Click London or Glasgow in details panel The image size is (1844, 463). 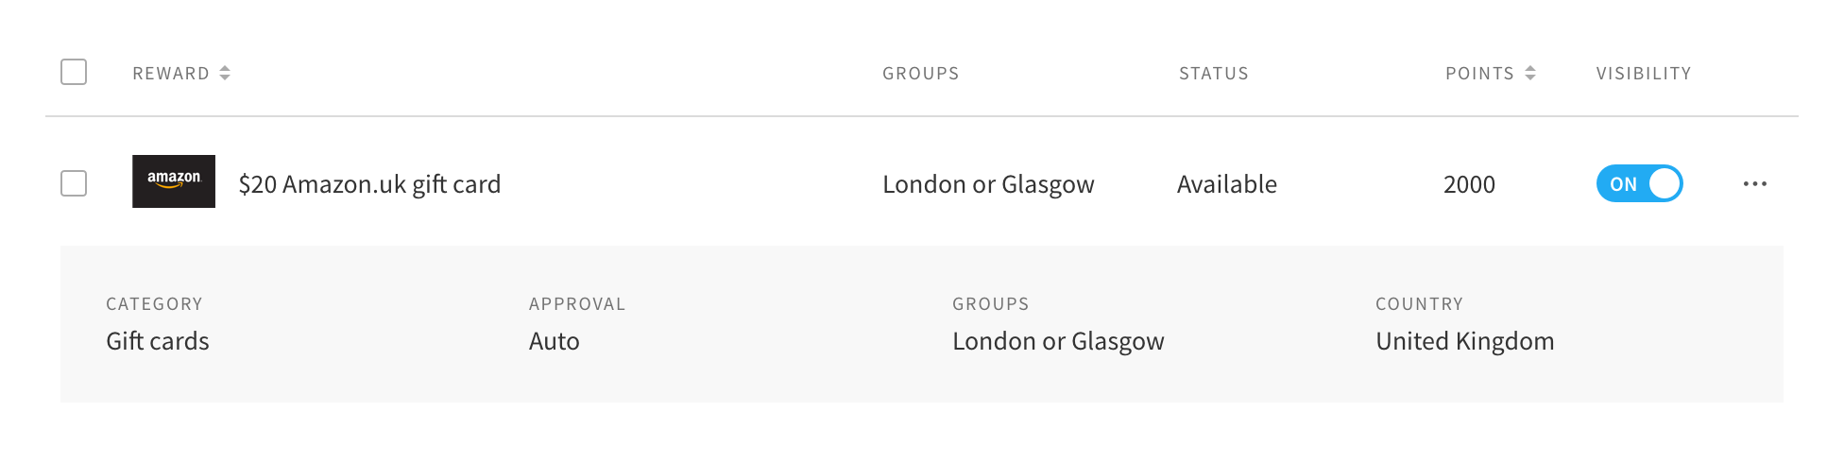tap(1058, 341)
